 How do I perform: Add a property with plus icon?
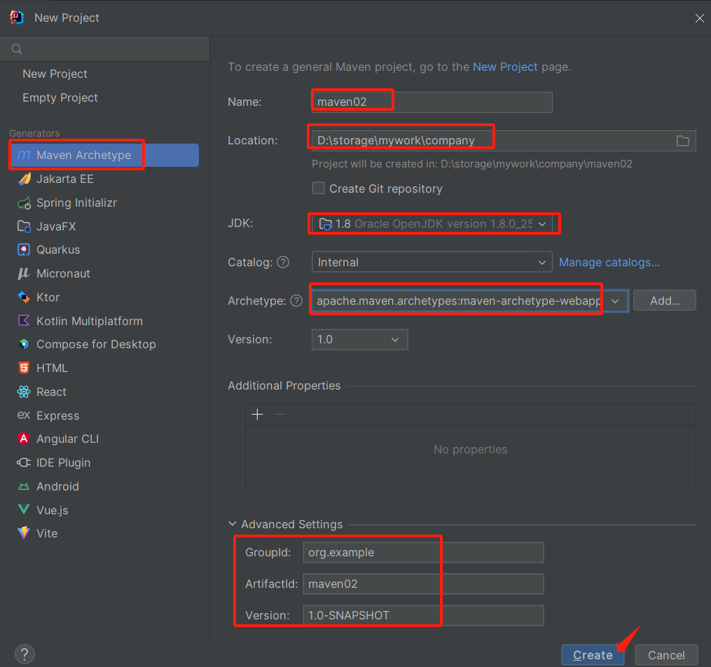coord(257,415)
